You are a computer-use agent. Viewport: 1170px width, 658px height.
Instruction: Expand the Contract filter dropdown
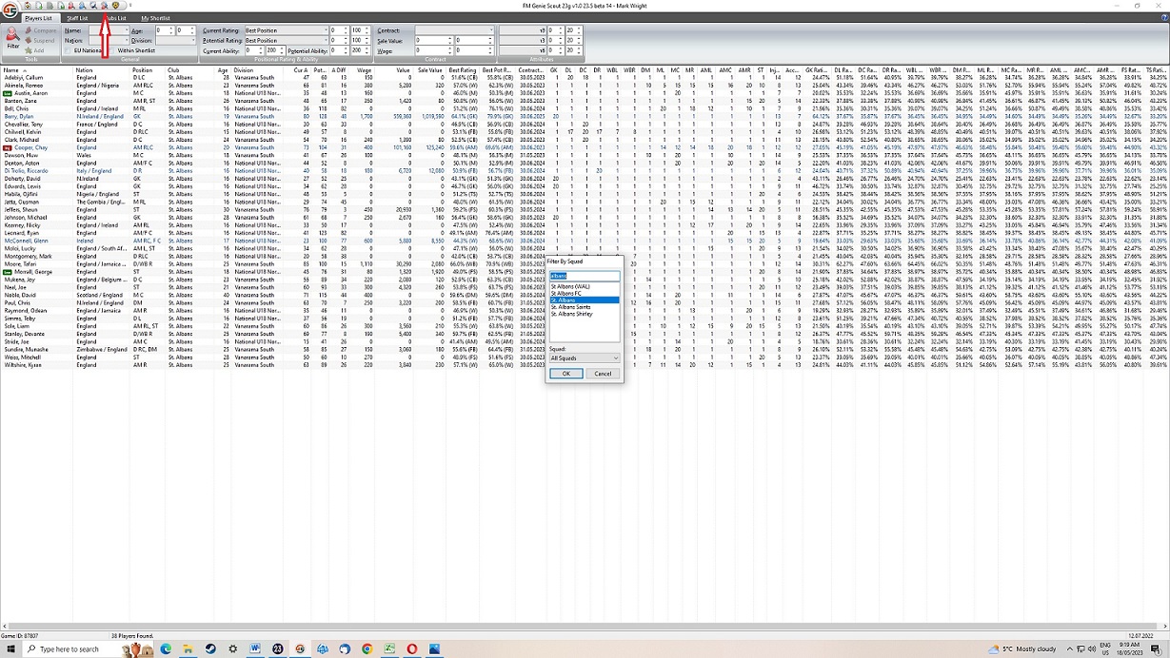[x=491, y=30]
